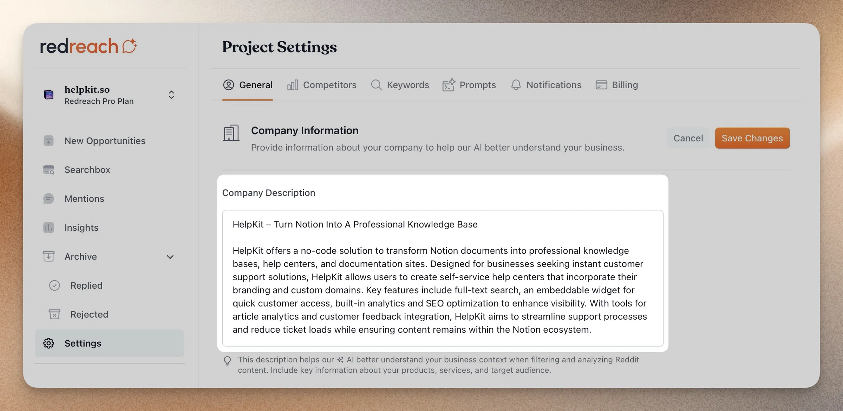Click the Company Information building icon

[x=231, y=133]
